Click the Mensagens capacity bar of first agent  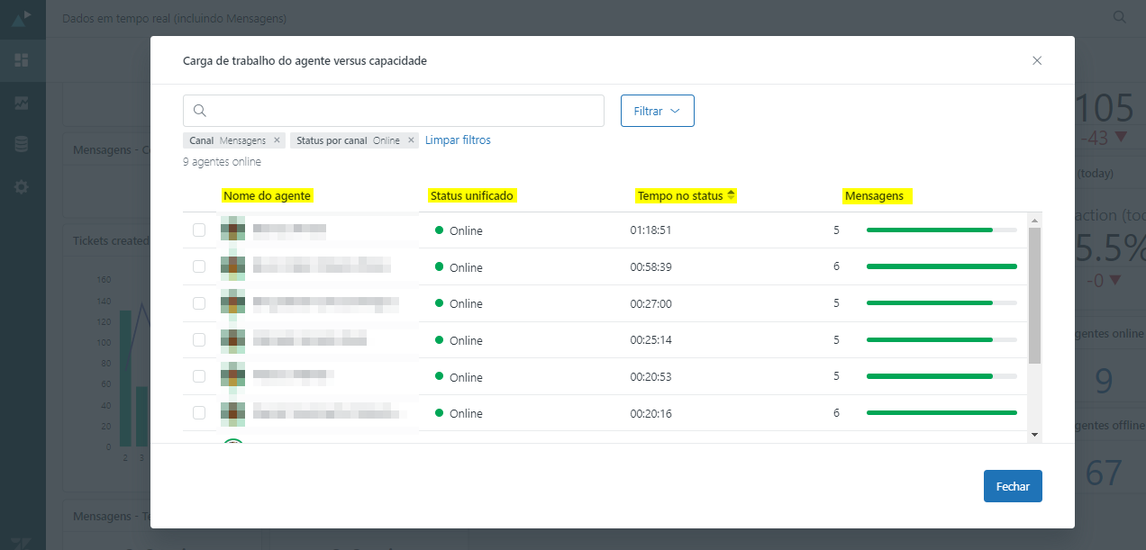tap(941, 230)
